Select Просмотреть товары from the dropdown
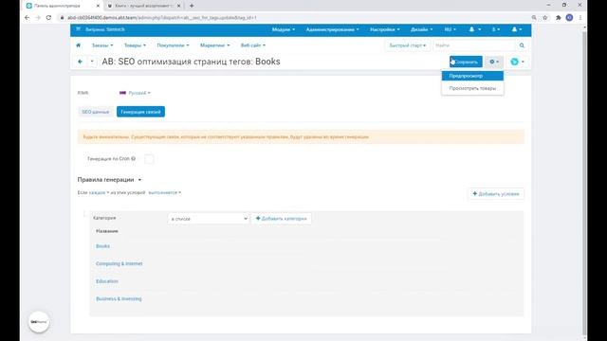This screenshot has height=341, width=607. click(472, 88)
